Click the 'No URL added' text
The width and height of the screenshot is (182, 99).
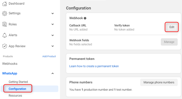[78, 30]
